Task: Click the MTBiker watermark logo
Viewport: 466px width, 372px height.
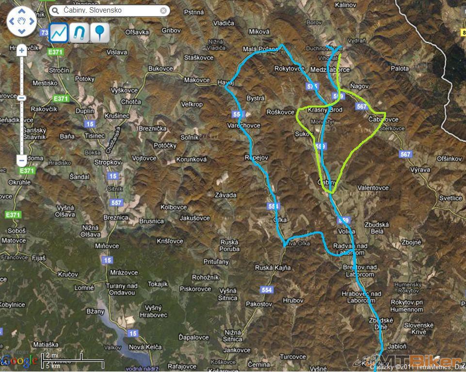Action: [x=407, y=361]
